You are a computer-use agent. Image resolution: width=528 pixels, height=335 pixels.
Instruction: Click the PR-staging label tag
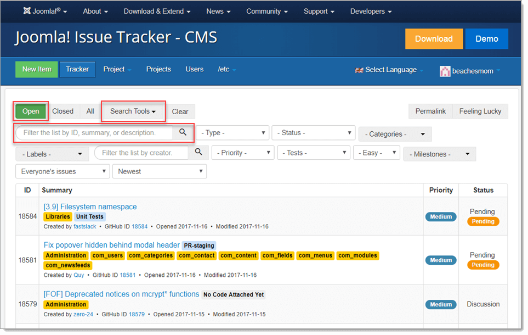click(199, 245)
